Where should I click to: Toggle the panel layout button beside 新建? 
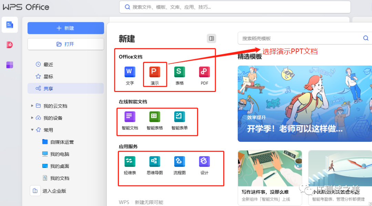pos(211,38)
